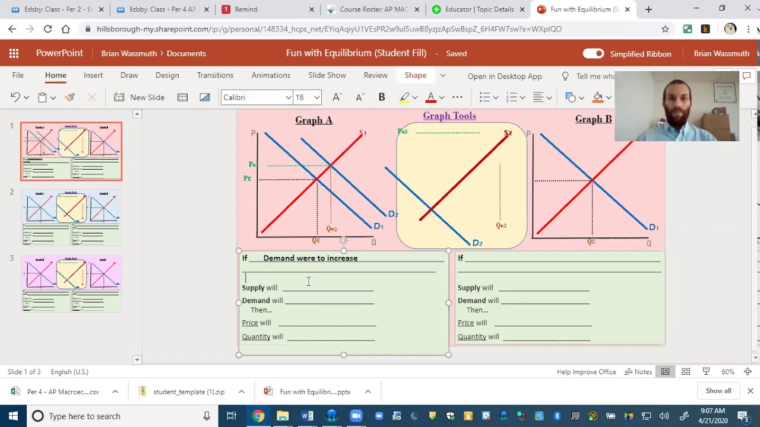Viewport: 760px width, 427px height.
Task: Click the New Slide button
Action: click(x=140, y=97)
